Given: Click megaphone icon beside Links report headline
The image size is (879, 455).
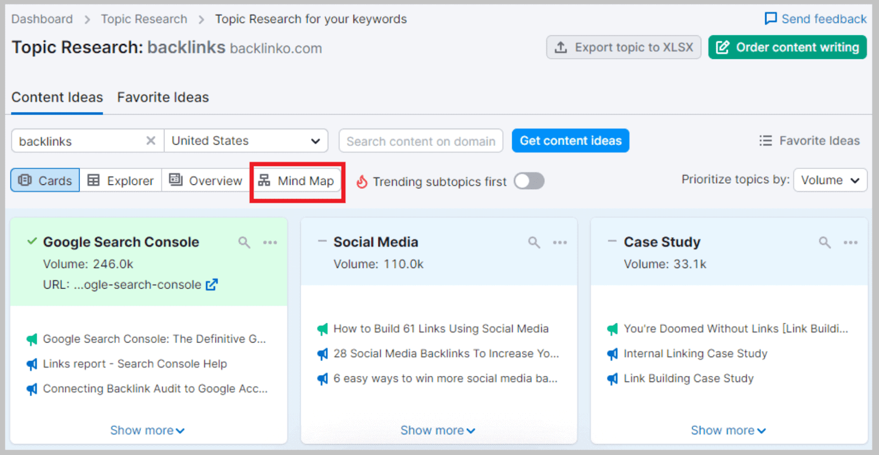Looking at the screenshot, I should (x=32, y=364).
